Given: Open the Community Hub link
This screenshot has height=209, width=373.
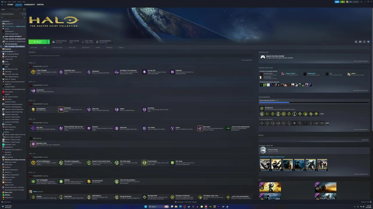Looking at the screenshot, I should click(57, 47).
